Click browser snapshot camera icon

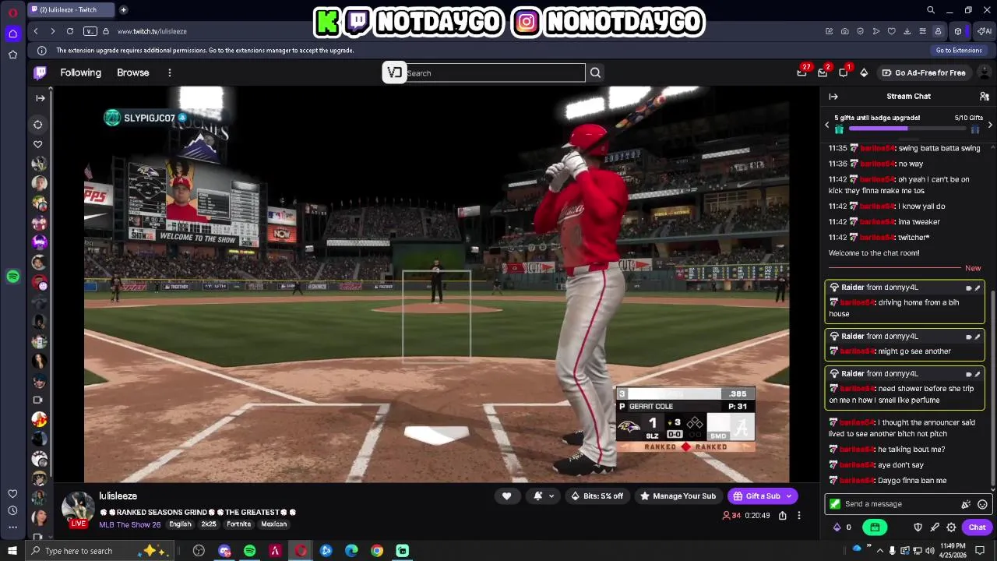point(845,31)
